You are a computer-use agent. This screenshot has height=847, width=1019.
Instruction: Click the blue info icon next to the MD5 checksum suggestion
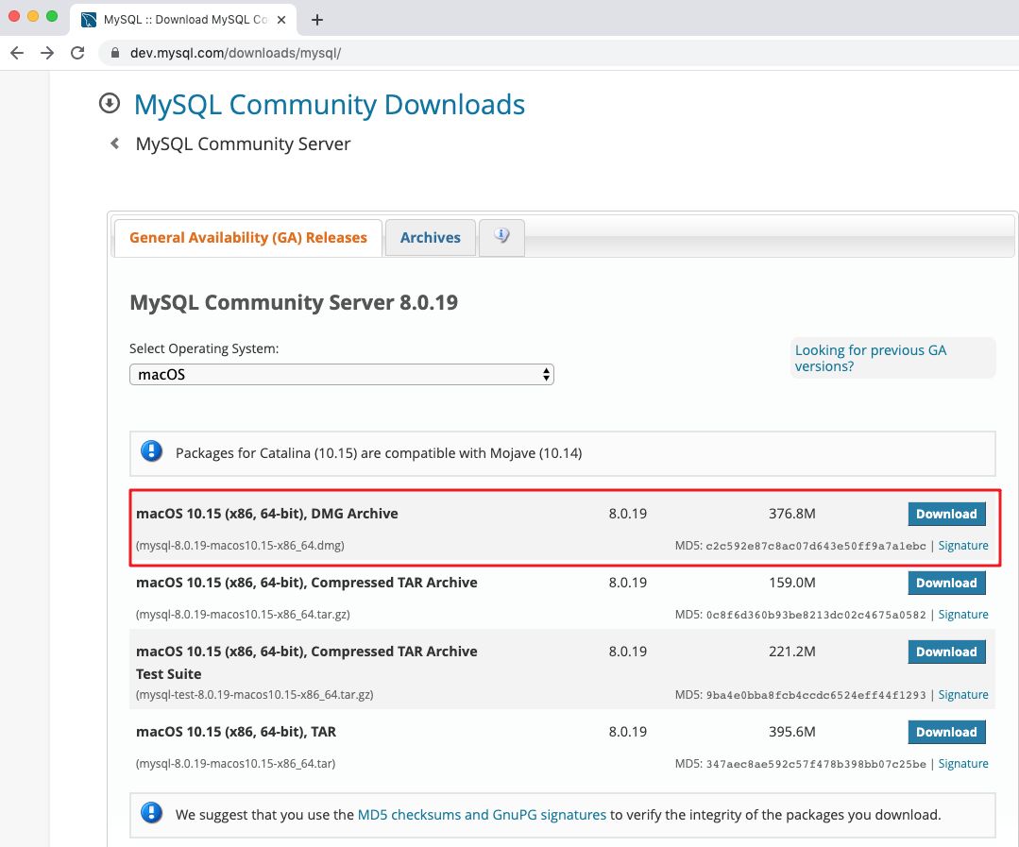click(151, 814)
